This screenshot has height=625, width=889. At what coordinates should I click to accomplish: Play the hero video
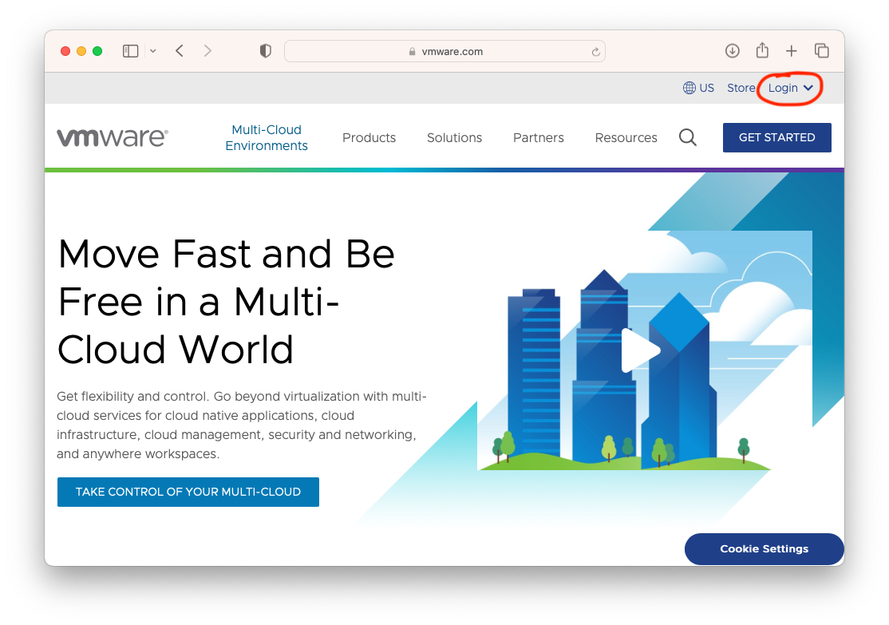(x=640, y=350)
